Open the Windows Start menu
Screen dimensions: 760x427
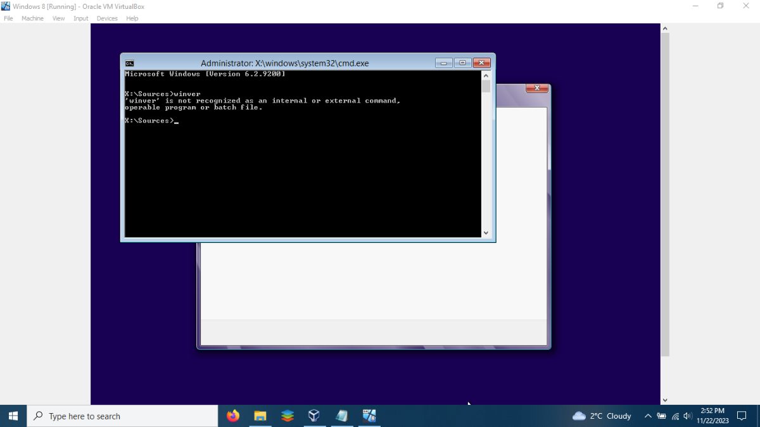[13, 416]
